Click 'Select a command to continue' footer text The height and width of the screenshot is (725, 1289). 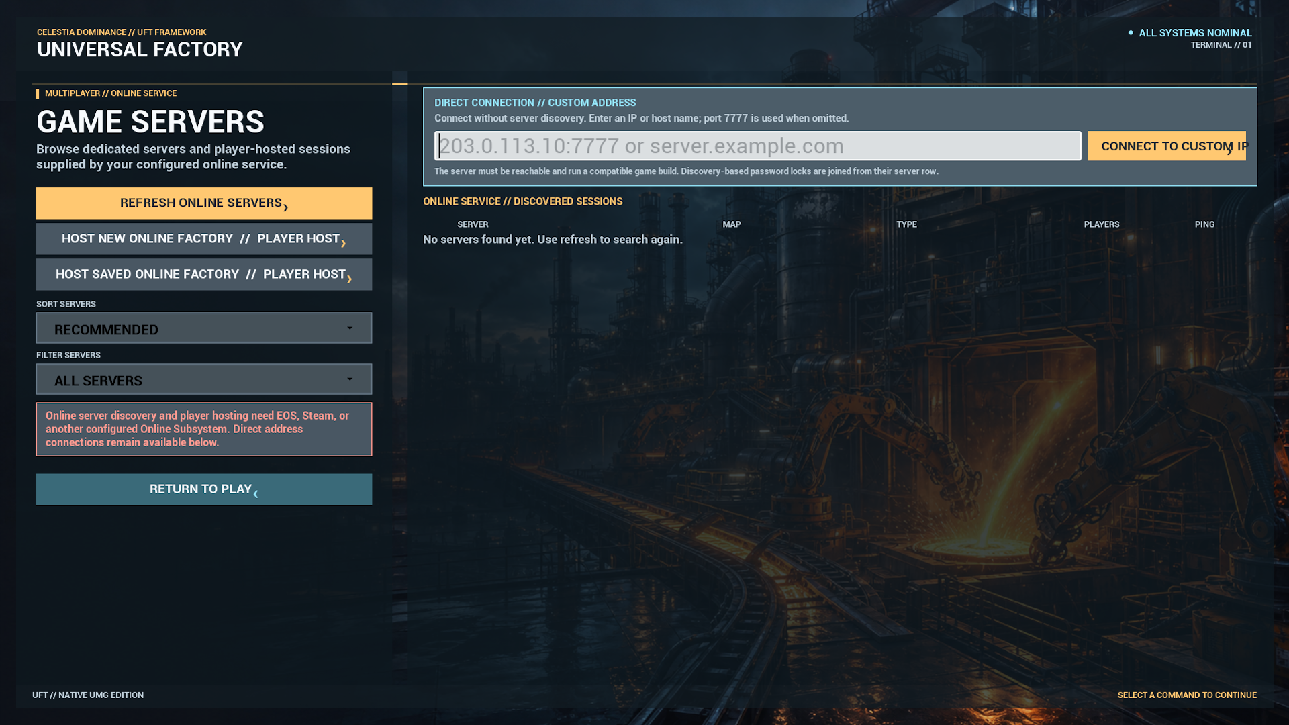(1187, 695)
